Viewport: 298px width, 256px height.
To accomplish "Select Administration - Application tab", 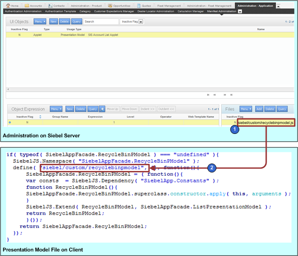I will pyautogui.click(x=255, y=6).
